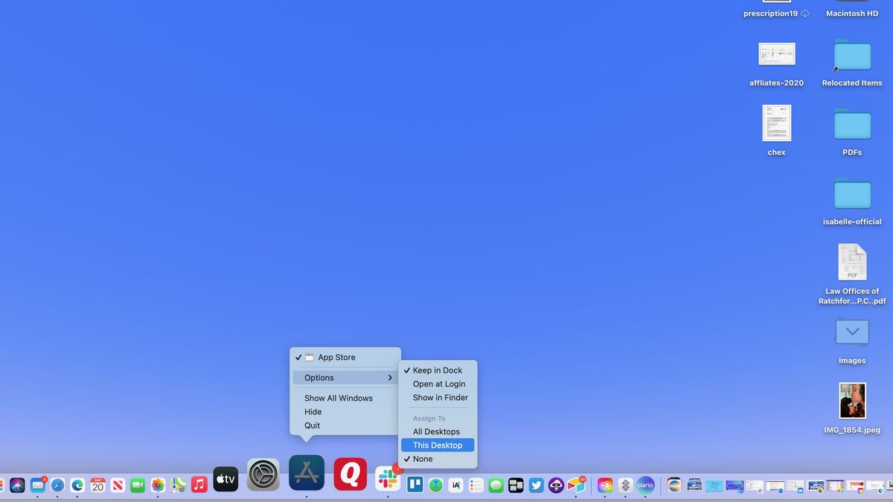Enable Open at Login
The width and height of the screenshot is (893, 502).
(x=438, y=383)
